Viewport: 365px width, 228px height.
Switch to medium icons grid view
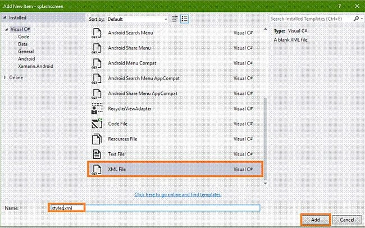[175, 19]
